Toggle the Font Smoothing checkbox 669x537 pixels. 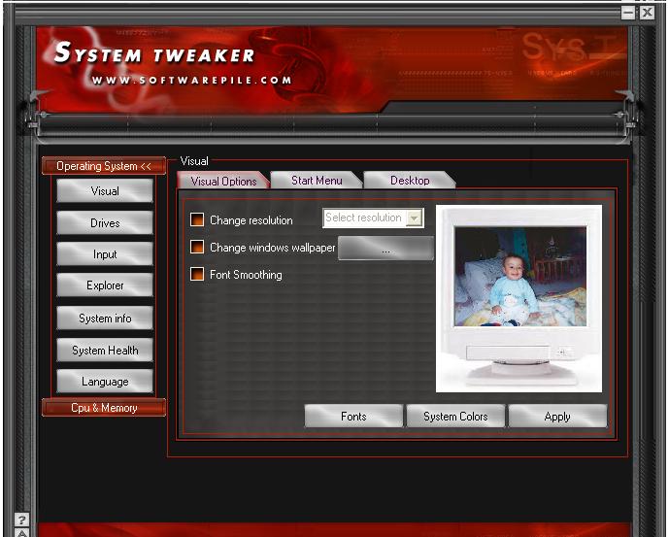coord(197,274)
